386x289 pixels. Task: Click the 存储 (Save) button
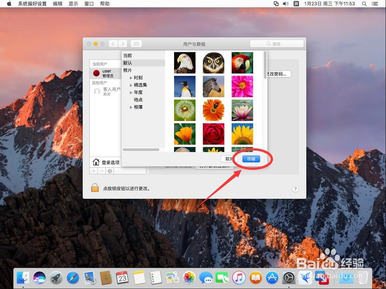point(251,159)
